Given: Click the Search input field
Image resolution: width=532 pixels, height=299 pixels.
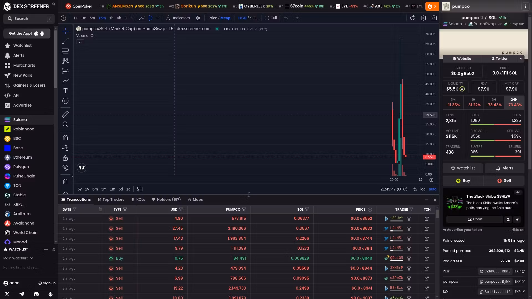Looking at the screenshot, I should [x=28, y=19].
